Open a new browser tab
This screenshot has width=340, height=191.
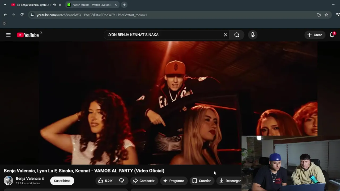pos(124,5)
